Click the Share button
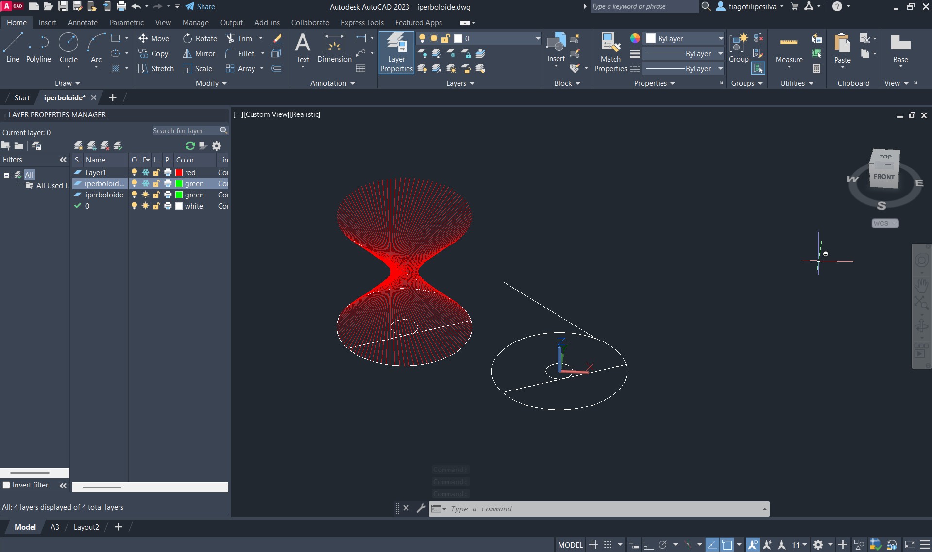Viewport: 932px width, 552px height. click(x=200, y=7)
